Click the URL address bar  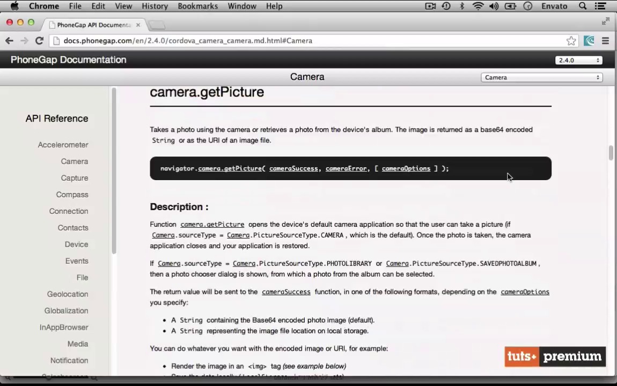point(313,41)
